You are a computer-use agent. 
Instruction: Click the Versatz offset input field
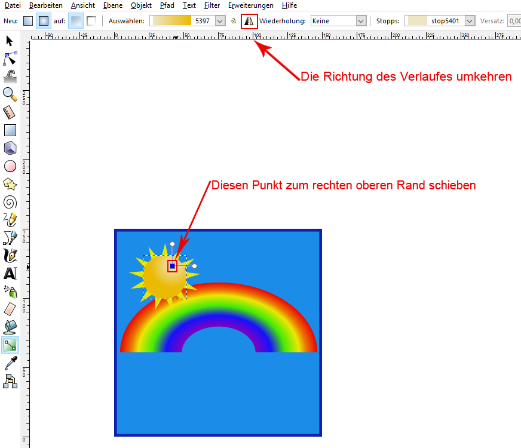pos(514,21)
